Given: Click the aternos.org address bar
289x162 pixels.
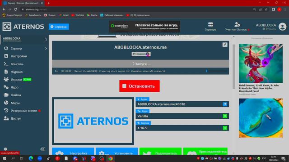Looking at the screenshot, I should [x=136, y=9].
